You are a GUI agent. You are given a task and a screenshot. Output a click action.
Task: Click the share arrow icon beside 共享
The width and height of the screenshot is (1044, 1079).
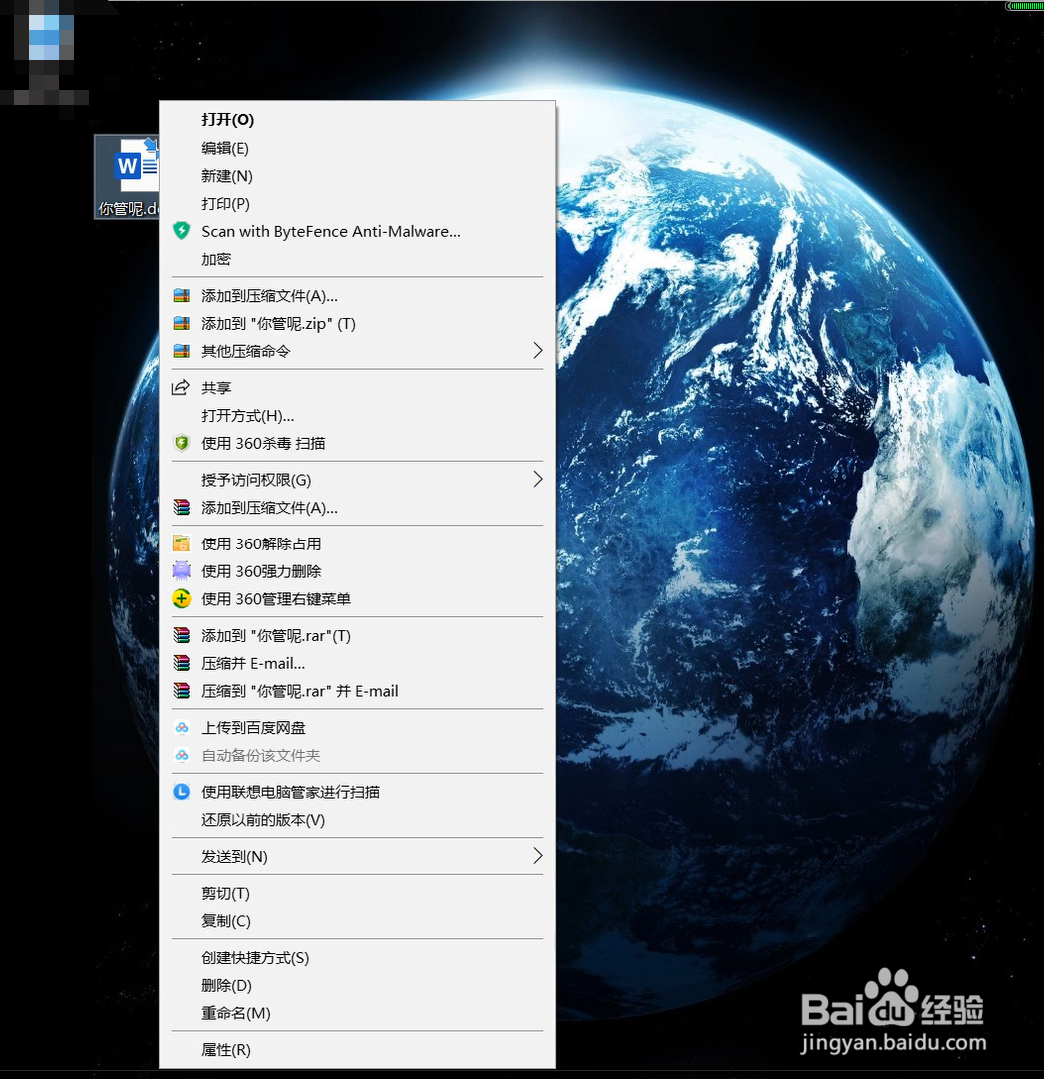click(180, 387)
